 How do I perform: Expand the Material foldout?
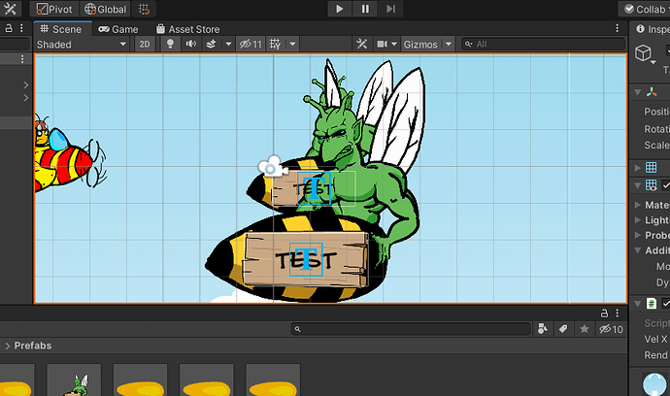tap(638, 205)
